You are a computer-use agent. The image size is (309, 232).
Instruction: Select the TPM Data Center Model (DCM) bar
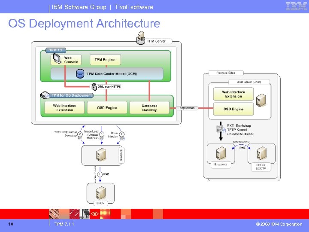coord(107,73)
